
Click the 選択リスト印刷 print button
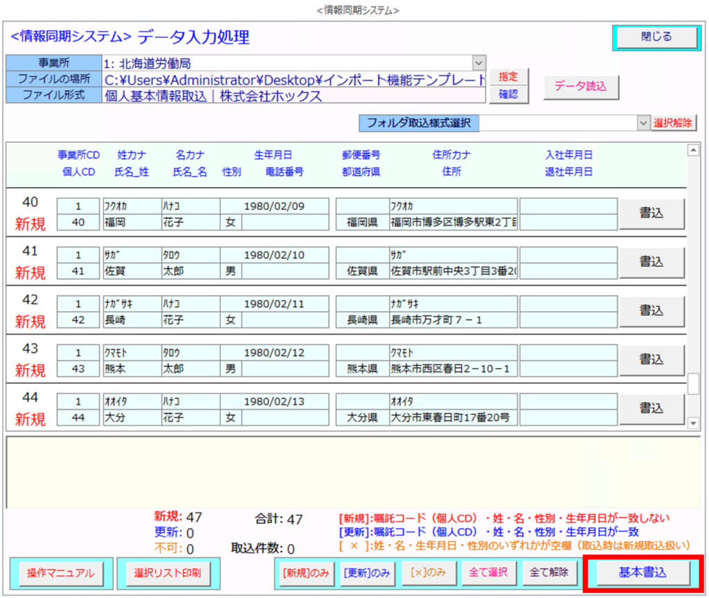coord(168,573)
